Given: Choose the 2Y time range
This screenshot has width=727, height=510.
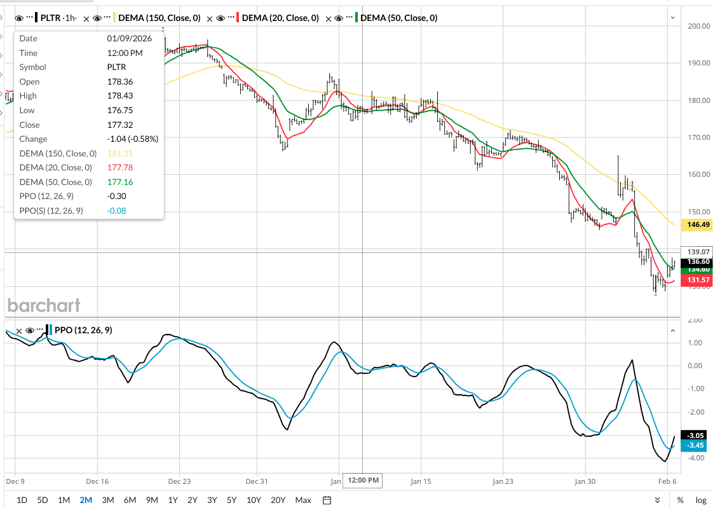Looking at the screenshot, I should click(x=193, y=500).
